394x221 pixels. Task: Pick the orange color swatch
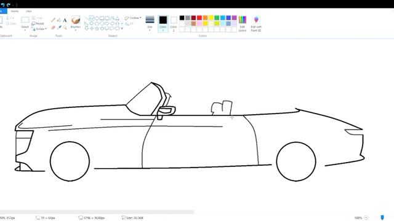click(205, 18)
